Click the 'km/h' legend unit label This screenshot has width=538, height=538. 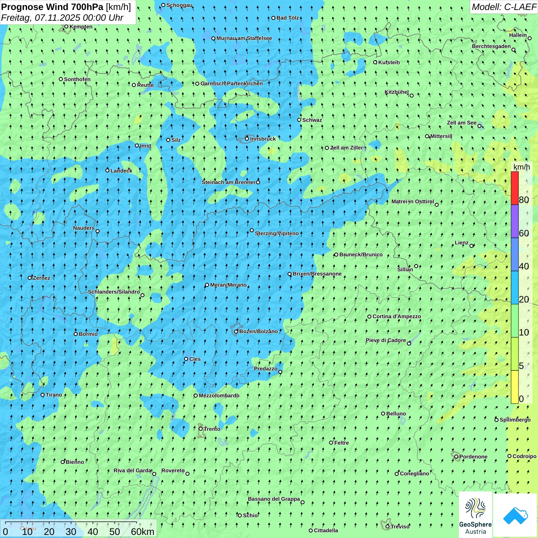[521, 167]
